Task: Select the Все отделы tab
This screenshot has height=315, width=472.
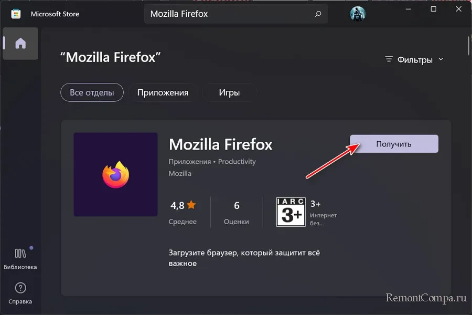Action: [x=92, y=92]
